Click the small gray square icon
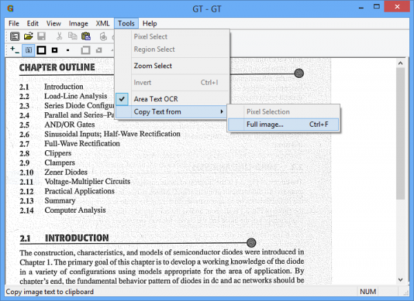Screen dimensions: 414x301 coord(99,50)
